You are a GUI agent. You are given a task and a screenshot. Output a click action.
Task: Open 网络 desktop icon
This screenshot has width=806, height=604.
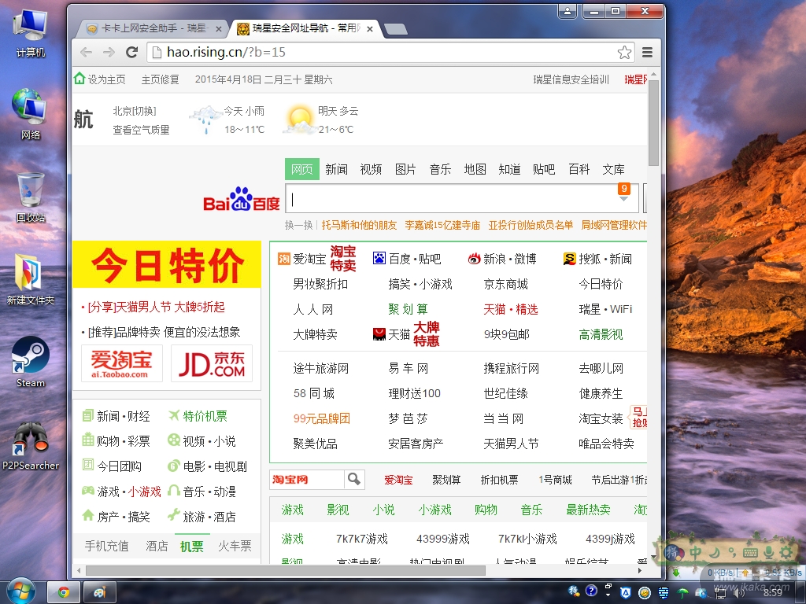(31, 114)
